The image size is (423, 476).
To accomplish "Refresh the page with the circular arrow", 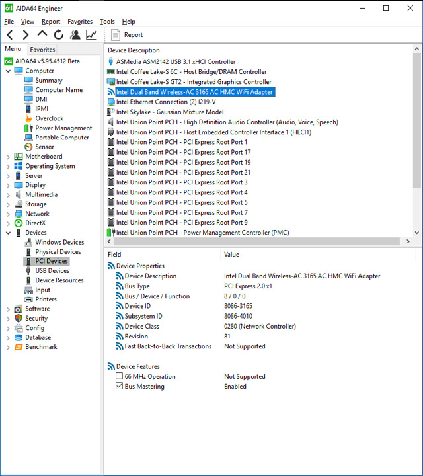I will 59,35.
